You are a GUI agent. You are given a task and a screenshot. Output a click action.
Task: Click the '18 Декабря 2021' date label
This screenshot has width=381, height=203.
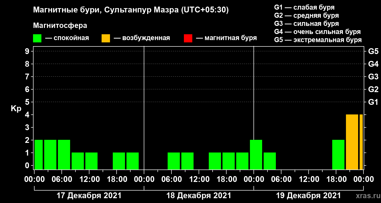pyautogui.click(x=199, y=196)
